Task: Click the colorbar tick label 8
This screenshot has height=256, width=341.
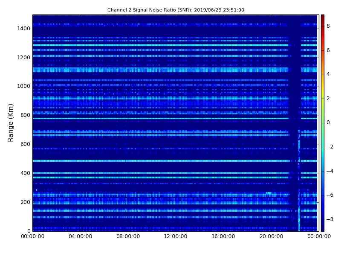Action: pos(328,26)
